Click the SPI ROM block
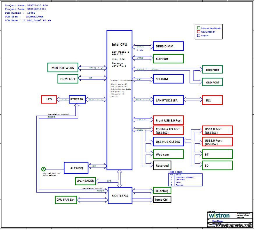Screen dimensions: 255x230 (x=168, y=79)
